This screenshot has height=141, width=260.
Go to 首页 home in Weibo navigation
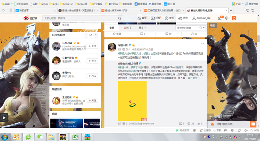coord(142,18)
